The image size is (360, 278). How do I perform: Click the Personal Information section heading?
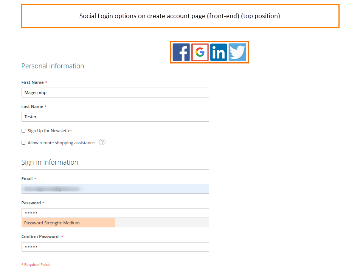(x=53, y=66)
